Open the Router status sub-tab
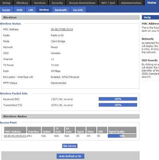The height and width of the screenshot is (160, 159). (6, 10)
